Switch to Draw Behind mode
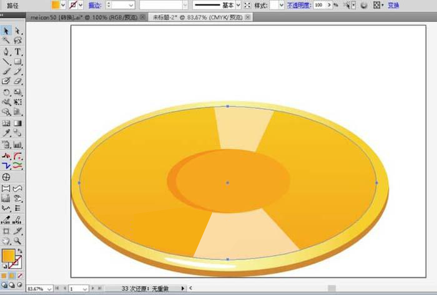The height and width of the screenshot is (295, 437). [x=12, y=285]
